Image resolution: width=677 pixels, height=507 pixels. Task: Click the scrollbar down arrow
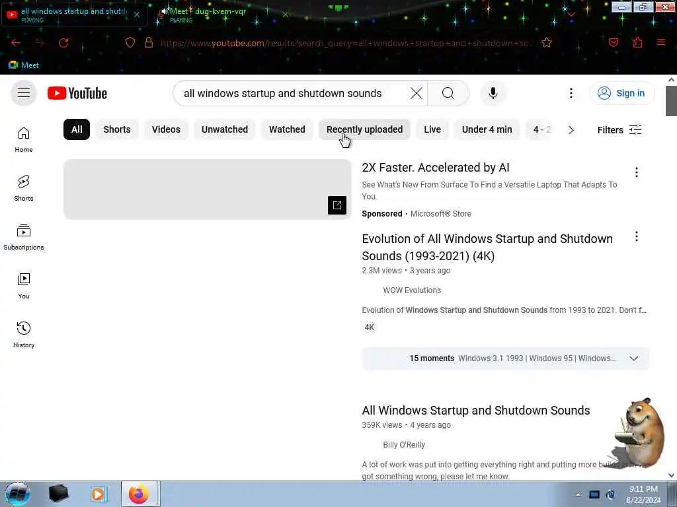point(671,475)
